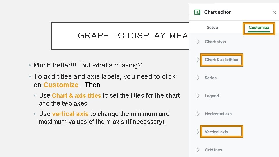Close the Chart editor panel
Screen dimensions: 279x157
click(x=274, y=13)
